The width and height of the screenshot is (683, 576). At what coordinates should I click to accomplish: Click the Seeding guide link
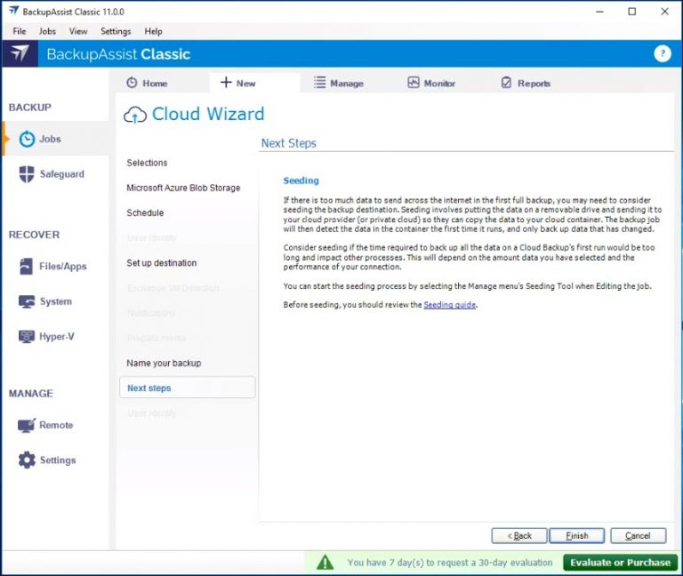click(x=450, y=305)
